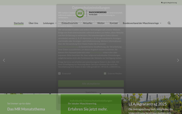Open the Wetter navigation item
The image size is (182, 114).
click(101, 23)
